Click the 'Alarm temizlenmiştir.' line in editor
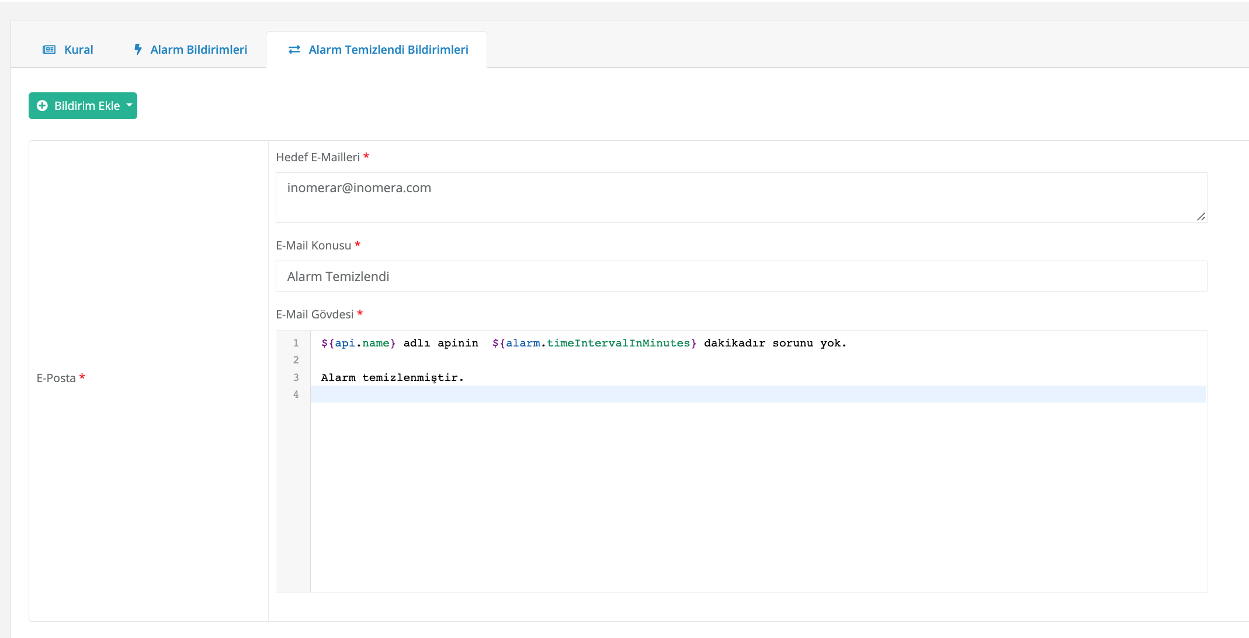This screenshot has height=638, width=1249. [x=392, y=377]
